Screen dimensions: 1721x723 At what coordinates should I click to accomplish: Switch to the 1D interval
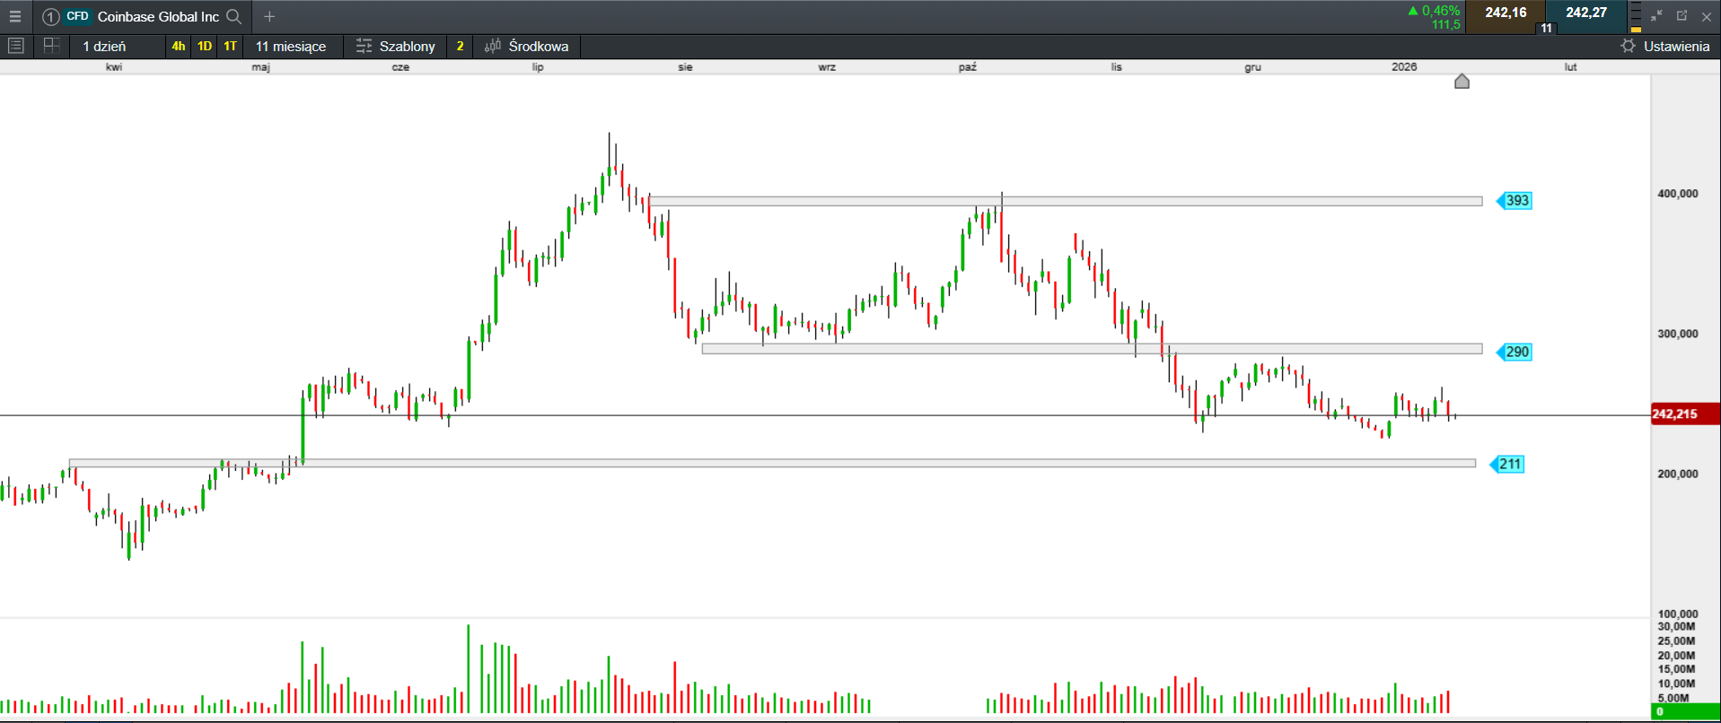coord(205,46)
